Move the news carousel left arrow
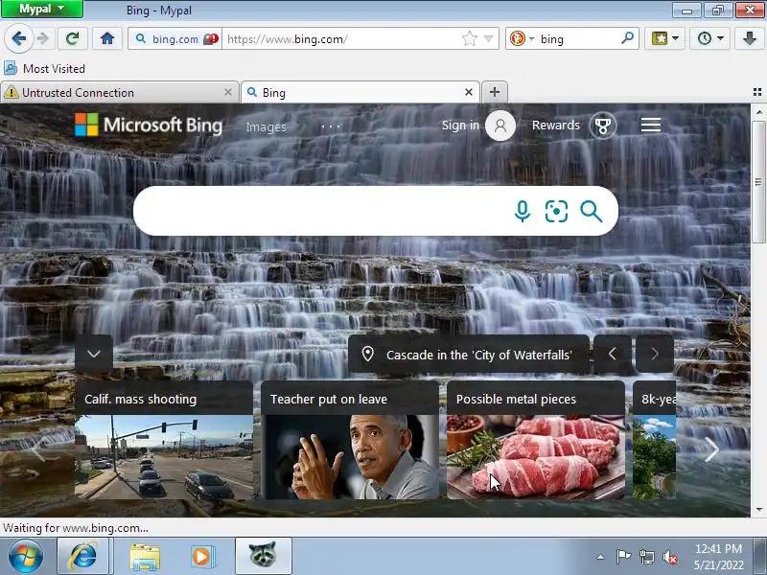Viewport: 767px width, 575px height. point(38,449)
